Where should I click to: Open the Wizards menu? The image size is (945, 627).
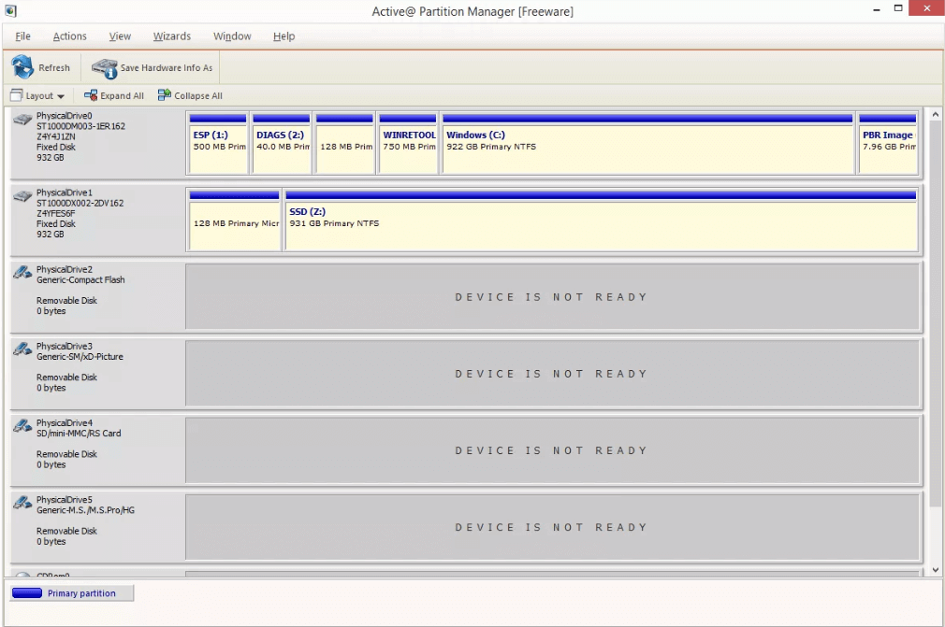pos(172,36)
